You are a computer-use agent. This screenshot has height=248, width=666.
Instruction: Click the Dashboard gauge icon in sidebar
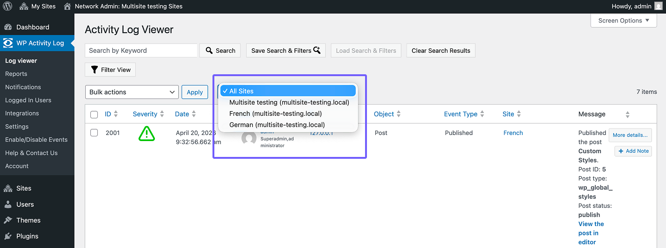(x=8, y=27)
